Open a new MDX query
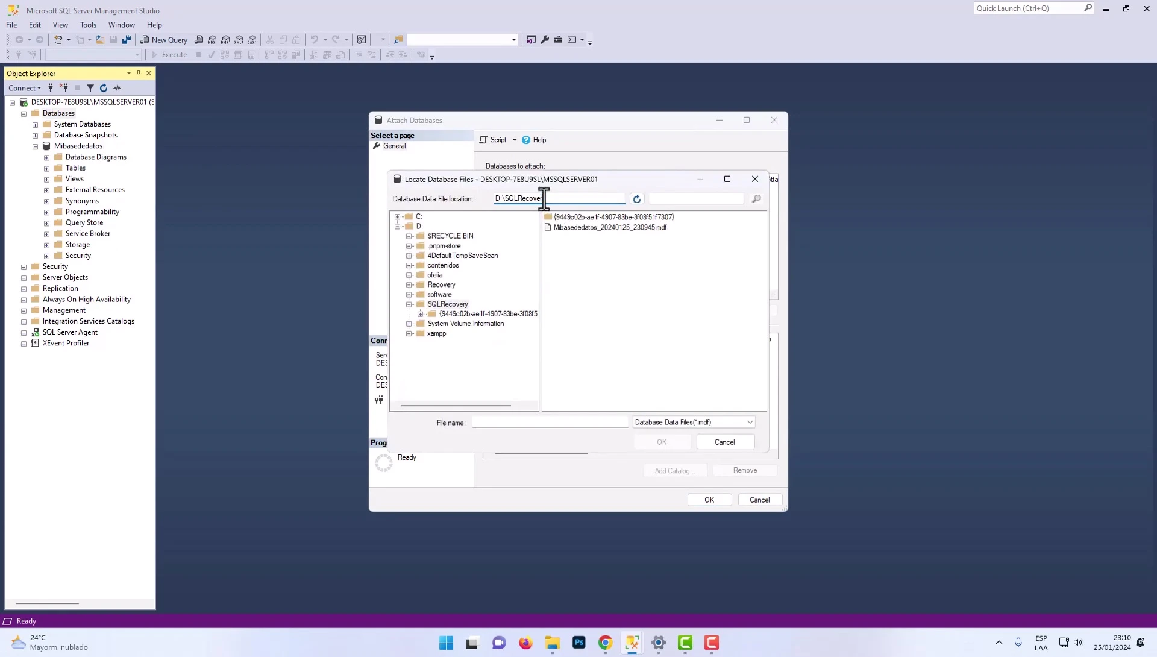Screen dimensions: 1157x657 [x=212, y=40]
